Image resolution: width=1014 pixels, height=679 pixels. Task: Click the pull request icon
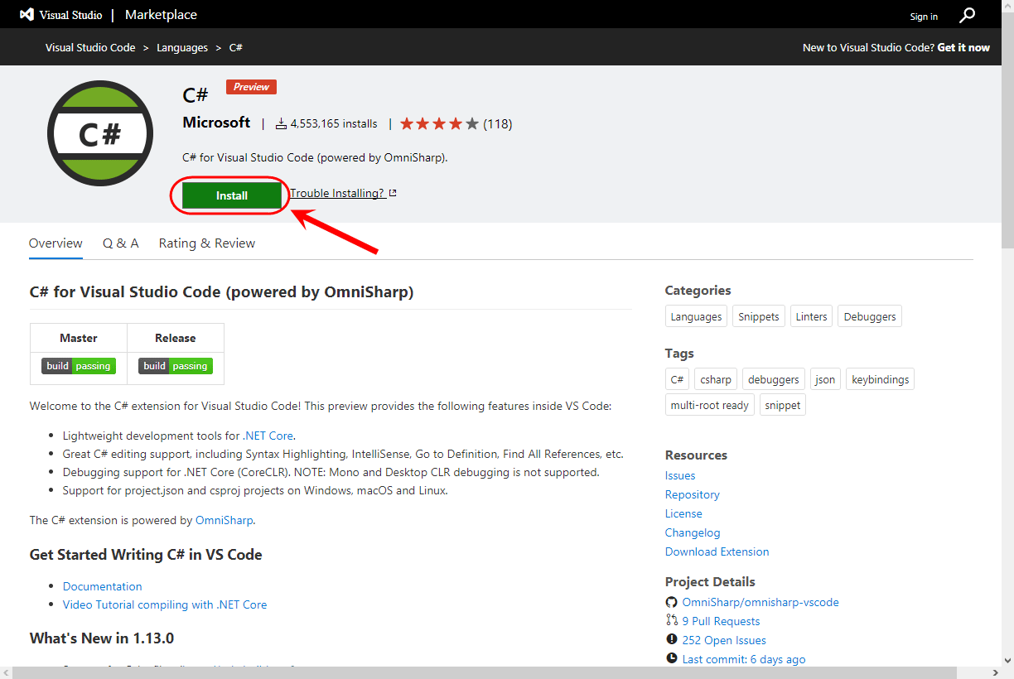pos(671,620)
